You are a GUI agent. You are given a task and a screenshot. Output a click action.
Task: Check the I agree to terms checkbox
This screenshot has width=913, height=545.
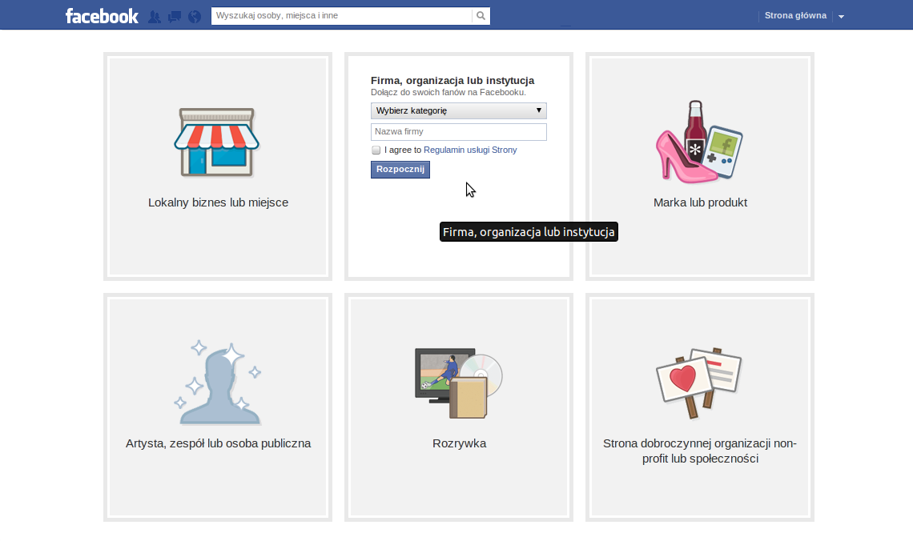(x=376, y=150)
